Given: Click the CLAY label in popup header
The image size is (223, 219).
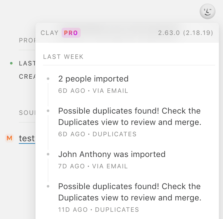Looking at the screenshot, I should (x=50, y=33).
